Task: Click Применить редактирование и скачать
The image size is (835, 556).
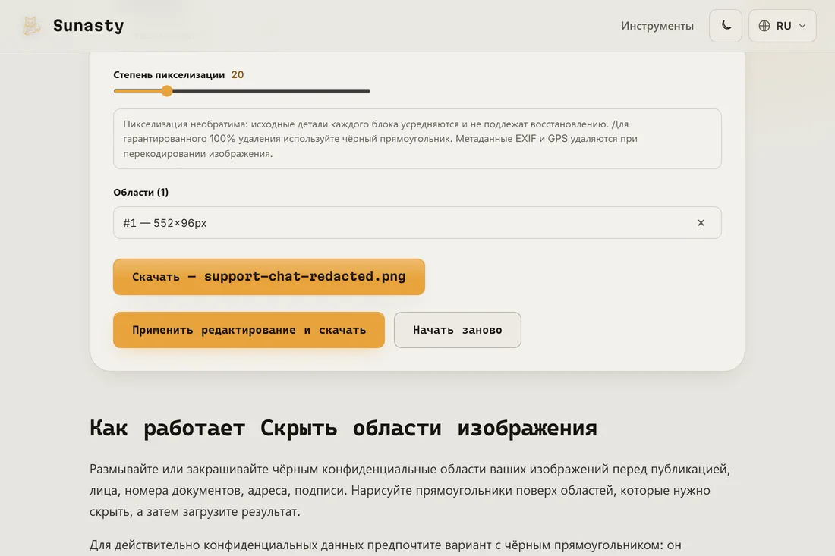Action: point(249,330)
